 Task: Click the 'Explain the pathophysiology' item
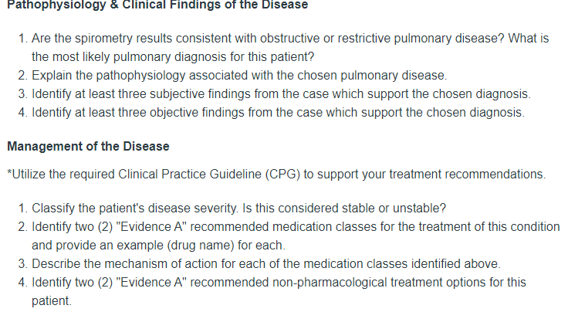click(x=239, y=76)
